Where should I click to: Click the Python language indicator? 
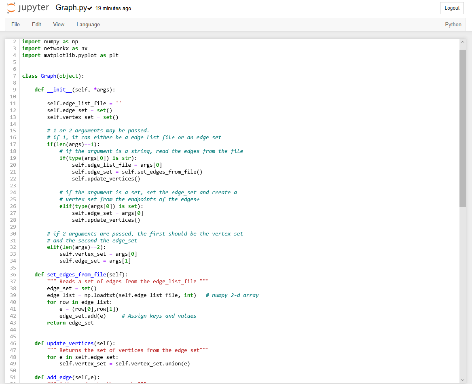453,24
